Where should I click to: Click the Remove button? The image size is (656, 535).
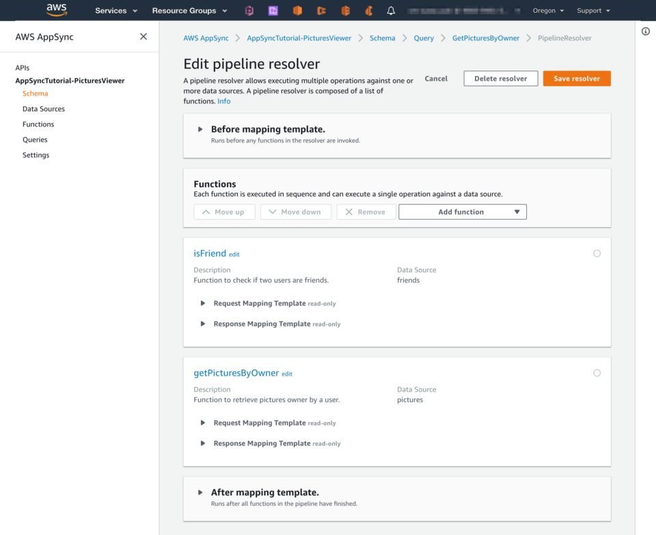366,212
